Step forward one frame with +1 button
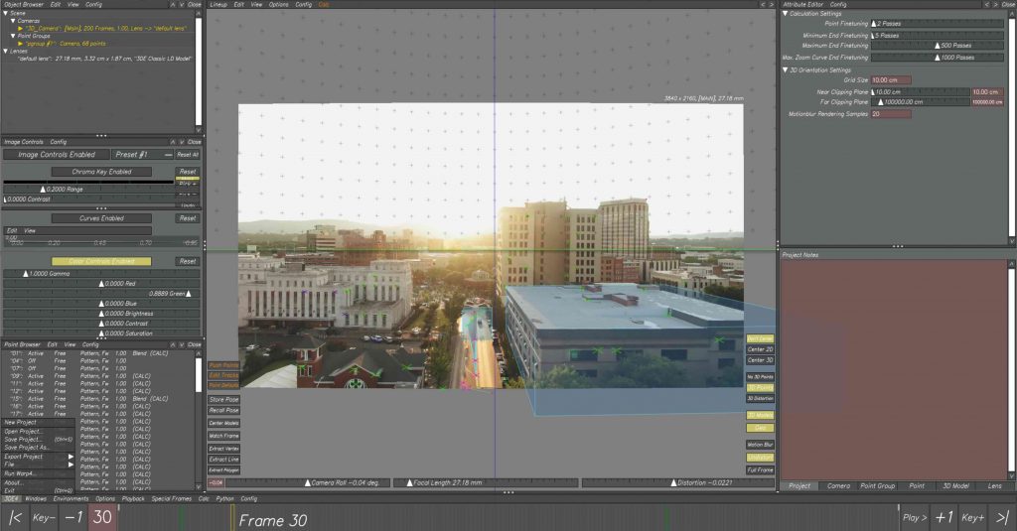The width and height of the screenshot is (1017, 531). click(944, 518)
